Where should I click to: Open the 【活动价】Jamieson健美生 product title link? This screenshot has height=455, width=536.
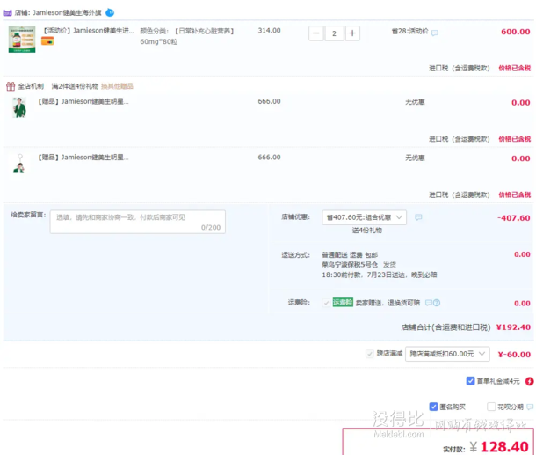88,31
